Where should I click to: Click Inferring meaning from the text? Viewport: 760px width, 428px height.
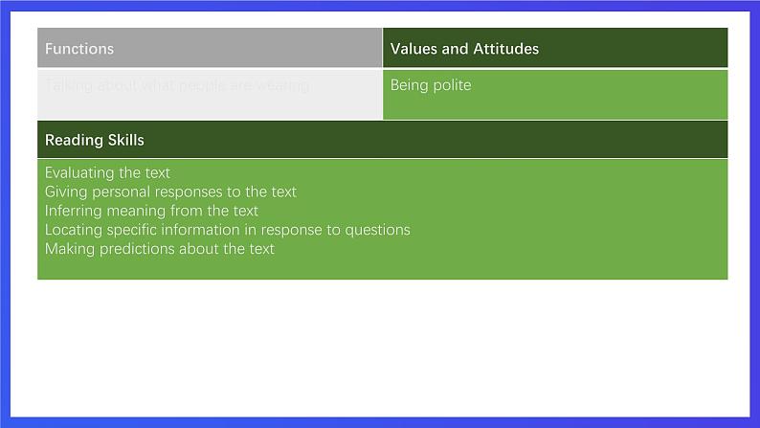151,211
